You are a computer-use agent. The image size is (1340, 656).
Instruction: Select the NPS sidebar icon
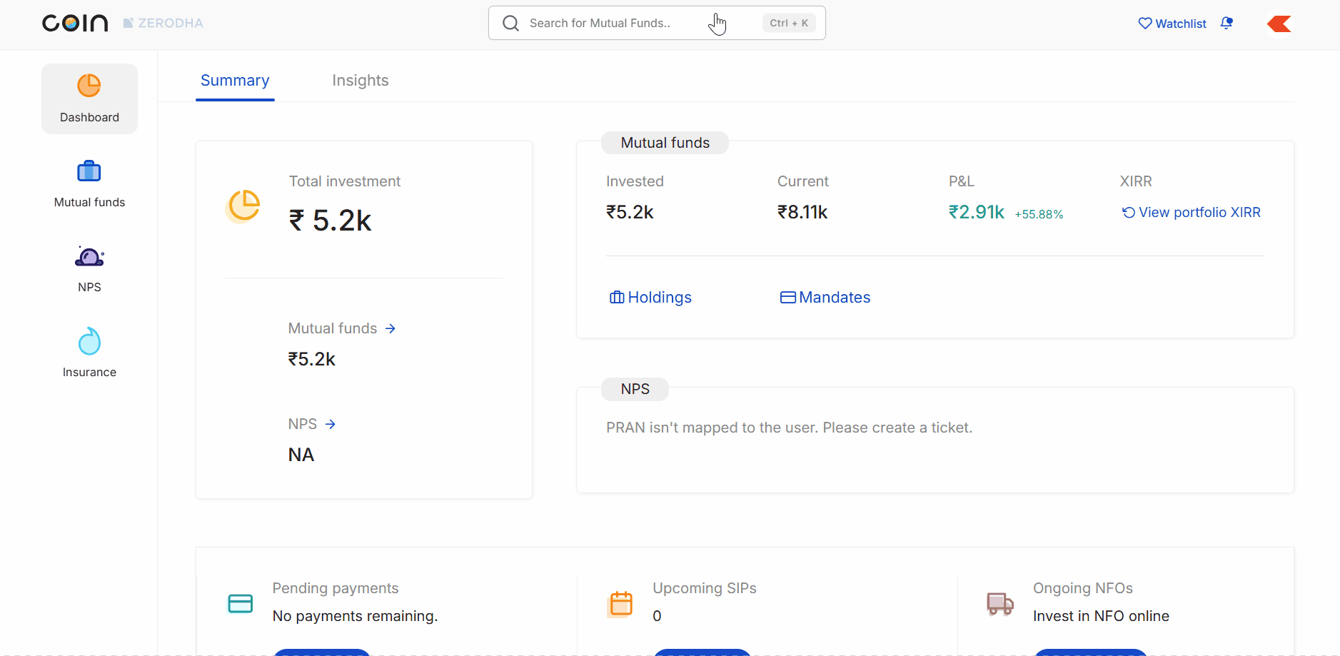tap(89, 256)
